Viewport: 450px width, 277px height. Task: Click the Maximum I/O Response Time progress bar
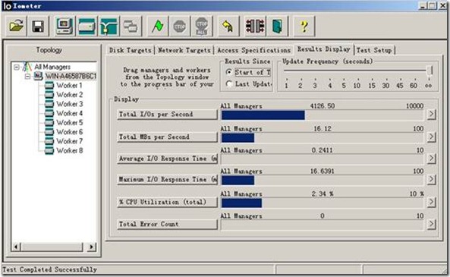(323, 181)
